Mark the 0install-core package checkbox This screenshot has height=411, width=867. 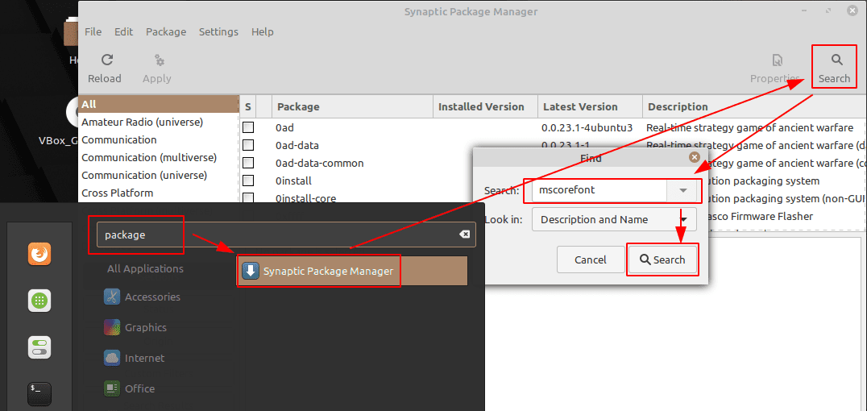[248, 198]
